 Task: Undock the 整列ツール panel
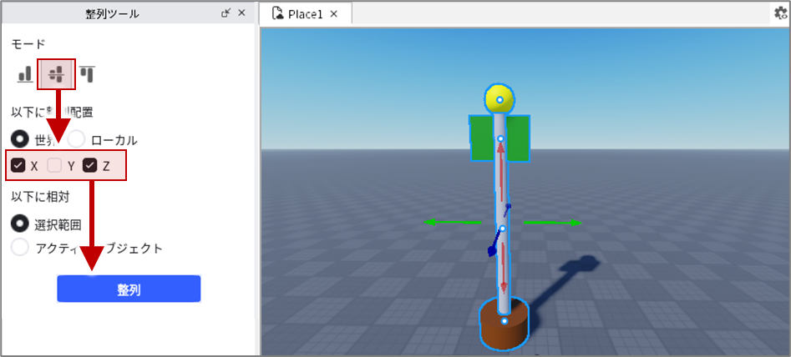coord(226,13)
